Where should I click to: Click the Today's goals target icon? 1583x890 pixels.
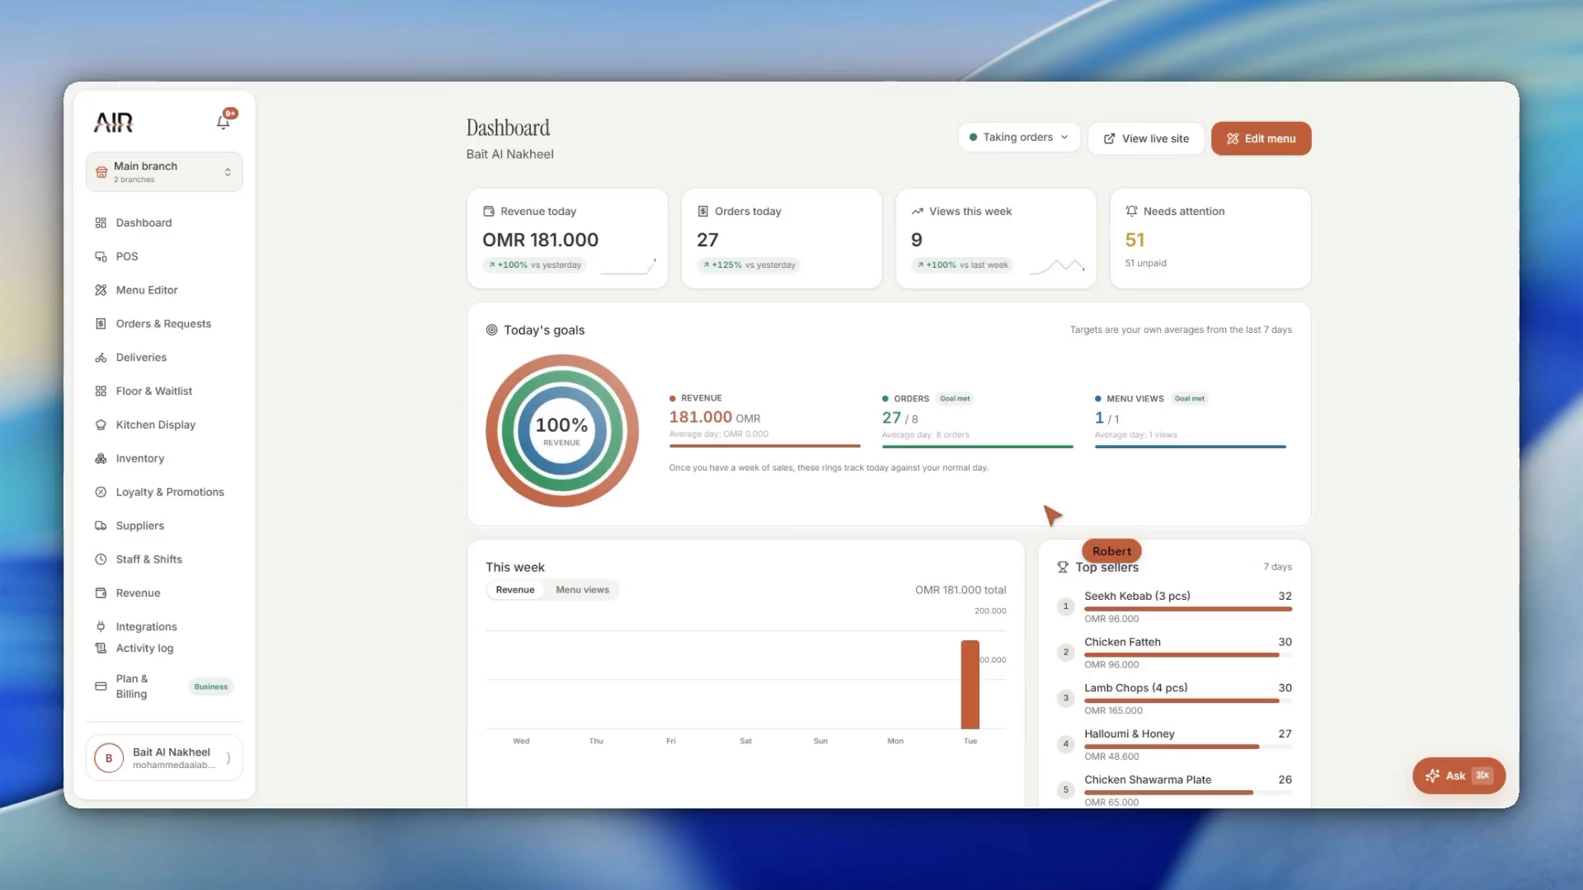coord(491,330)
